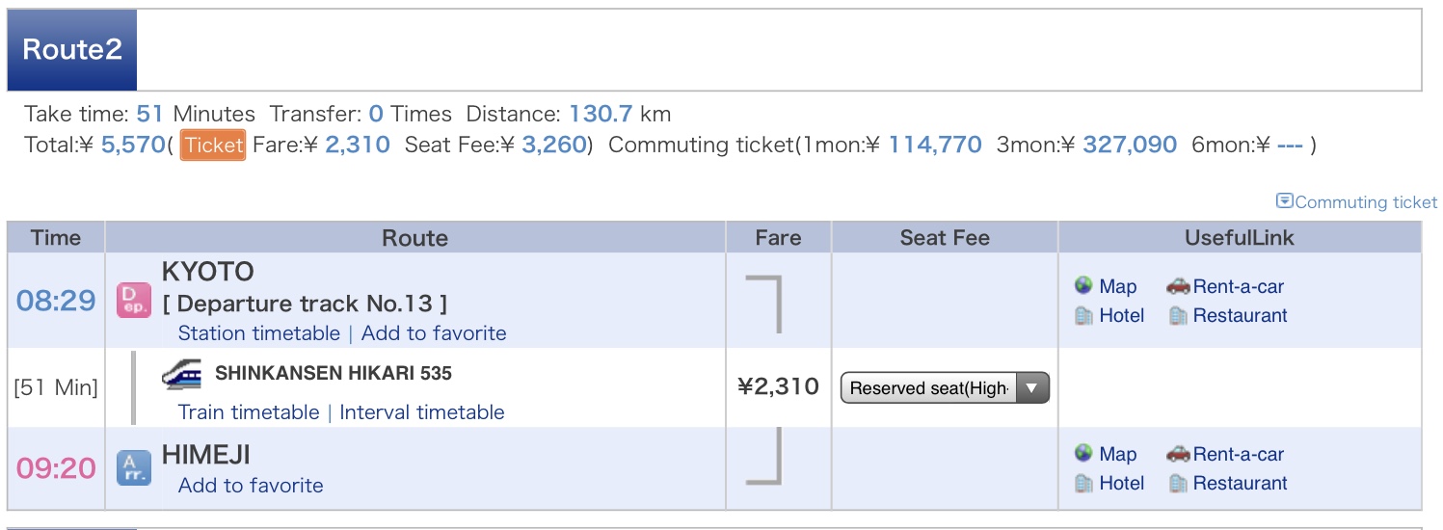Open the Kyoto Station timetable link

click(x=259, y=333)
